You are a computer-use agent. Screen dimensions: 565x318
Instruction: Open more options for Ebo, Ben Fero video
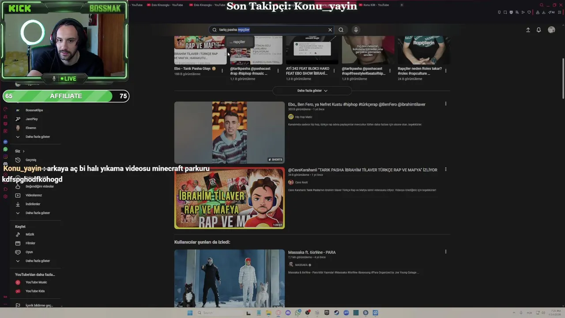(x=445, y=104)
